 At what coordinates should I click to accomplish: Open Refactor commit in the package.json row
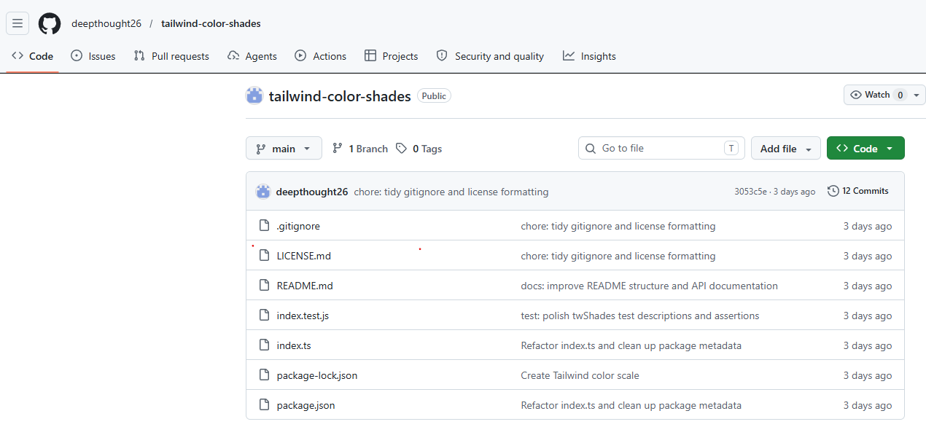[x=631, y=405]
